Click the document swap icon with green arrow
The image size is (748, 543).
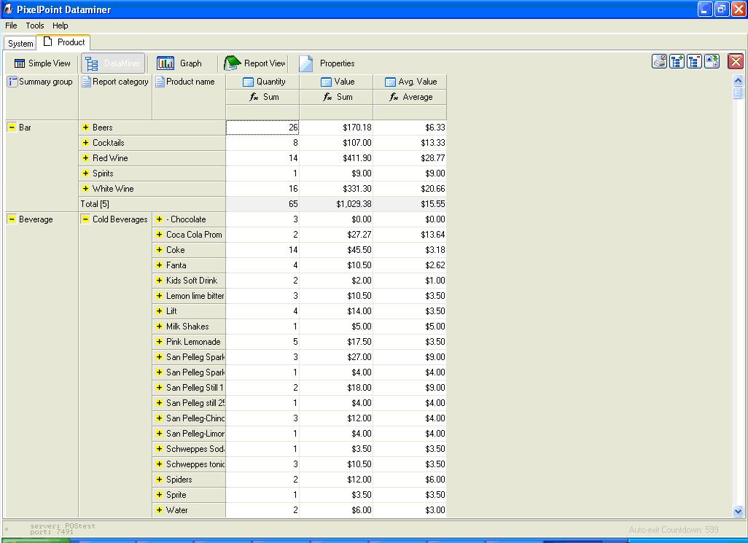point(712,62)
